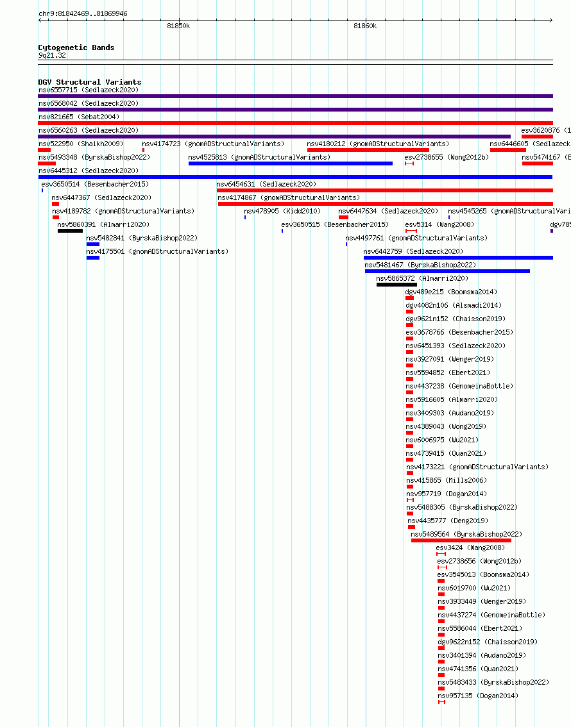
Task: Click nsv4174723 gnomAD variant label
Action: [213, 144]
